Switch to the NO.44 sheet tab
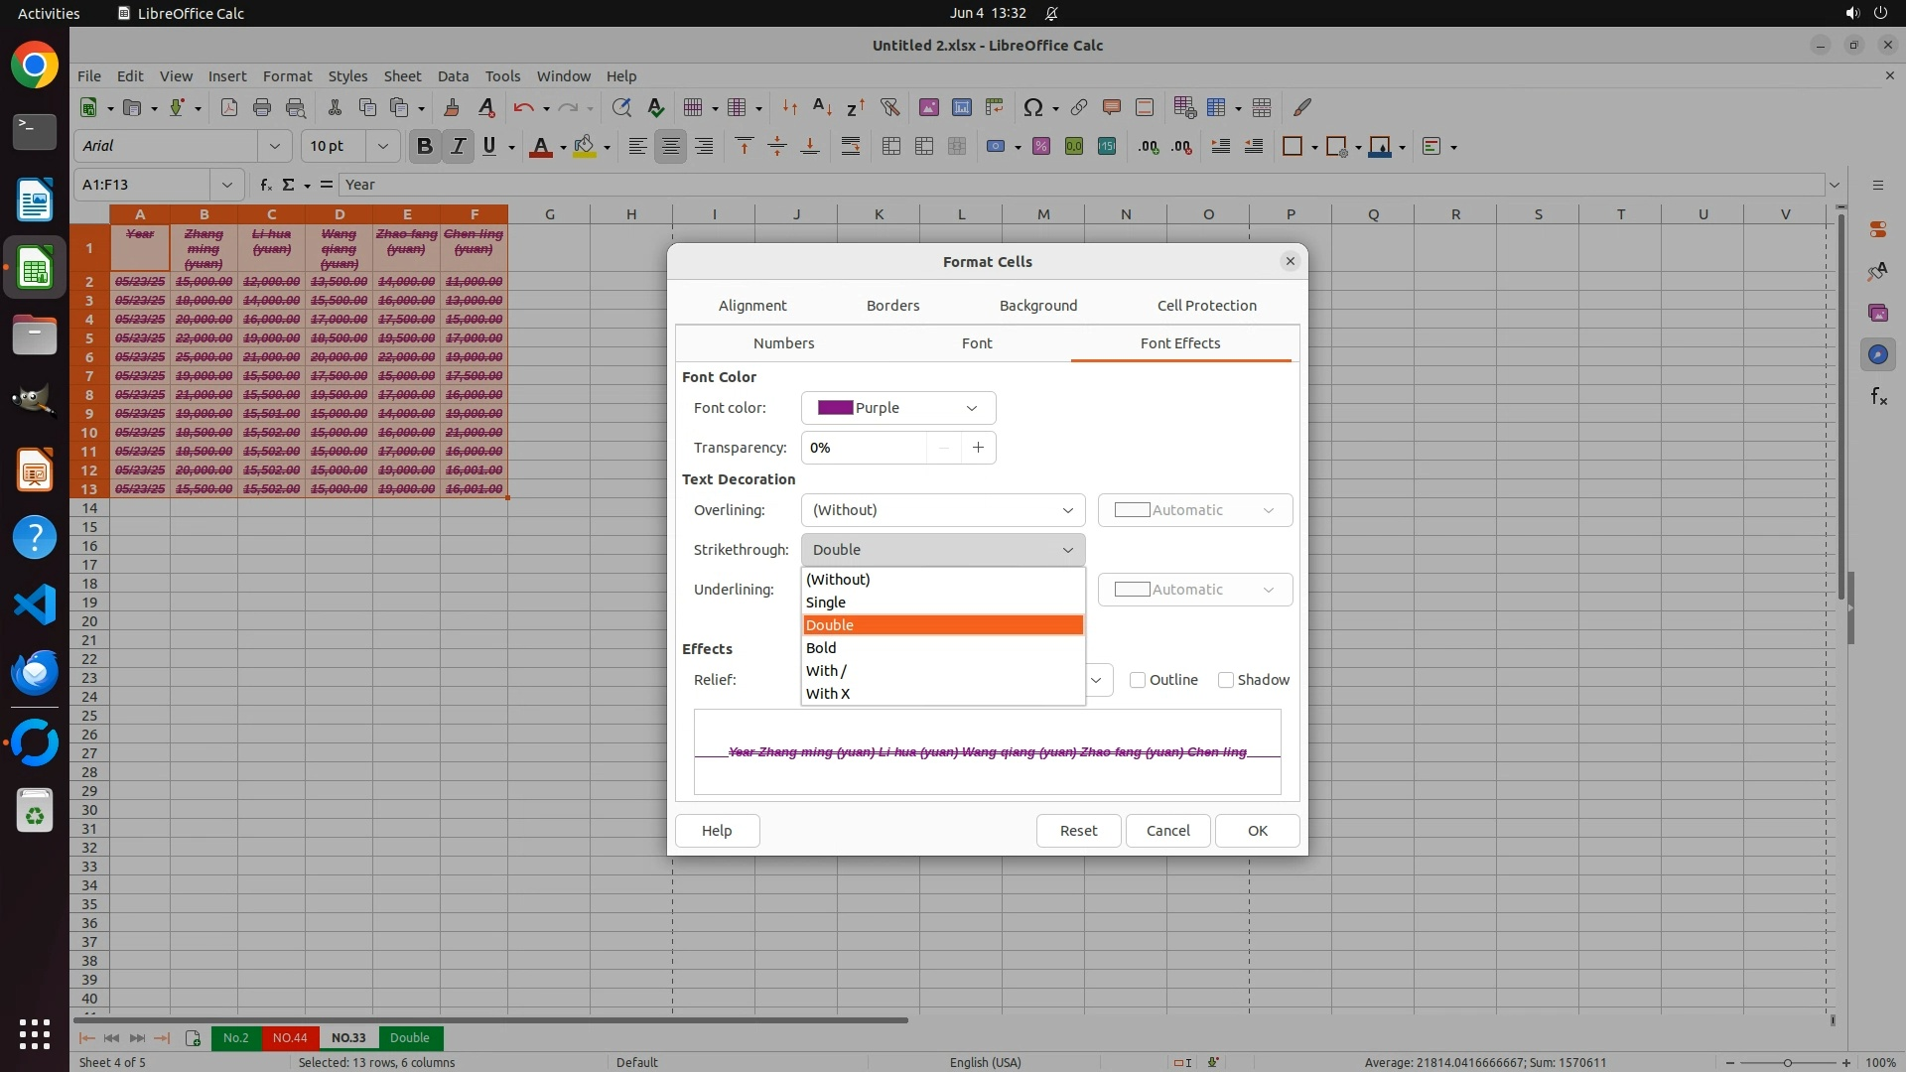The height and width of the screenshot is (1072, 1906). [290, 1038]
